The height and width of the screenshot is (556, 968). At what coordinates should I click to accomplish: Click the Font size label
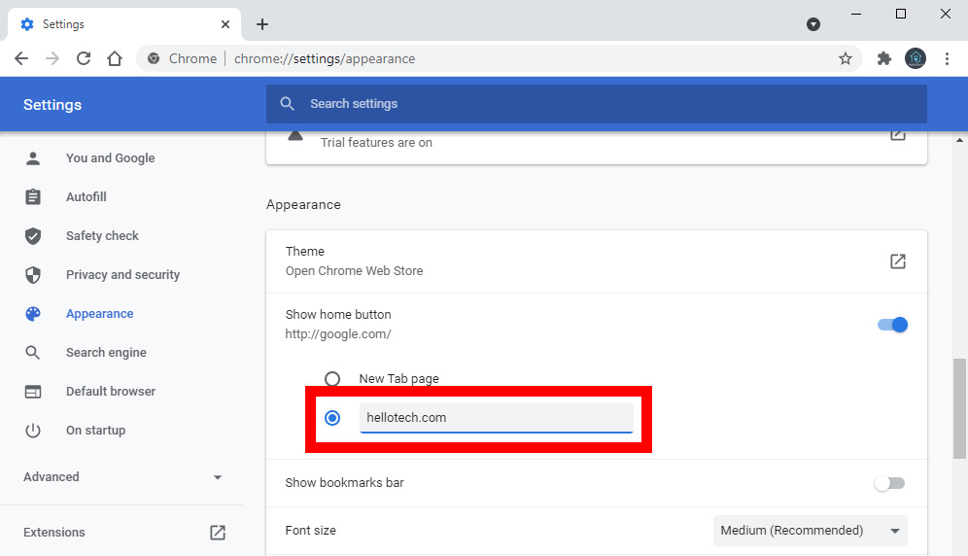(311, 531)
